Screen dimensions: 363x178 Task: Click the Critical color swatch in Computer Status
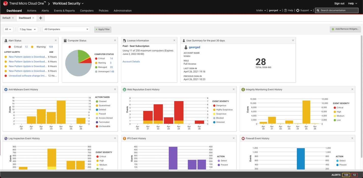pos(96,58)
